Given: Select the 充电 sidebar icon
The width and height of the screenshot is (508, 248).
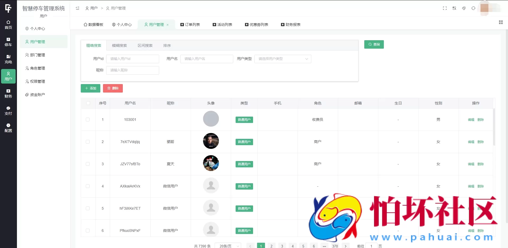Looking at the screenshot, I should (x=8, y=59).
